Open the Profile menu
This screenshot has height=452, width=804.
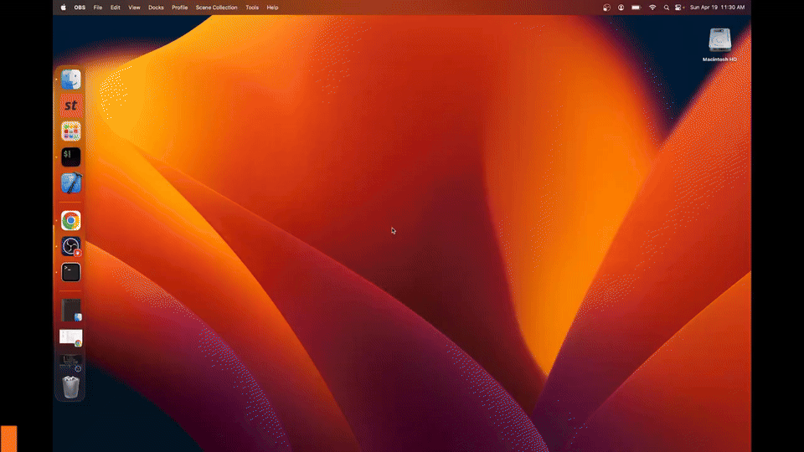pos(179,8)
